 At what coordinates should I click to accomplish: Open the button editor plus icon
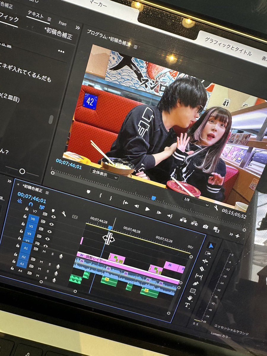pyautogui.click(x=237, y=236)
